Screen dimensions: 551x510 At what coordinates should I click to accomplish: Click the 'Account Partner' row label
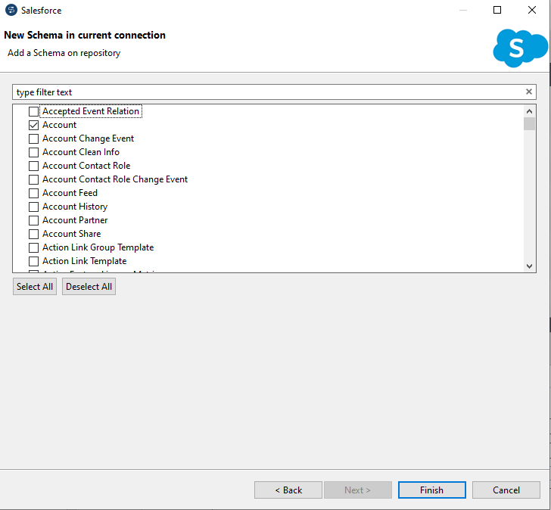click(x=75, y=220)
